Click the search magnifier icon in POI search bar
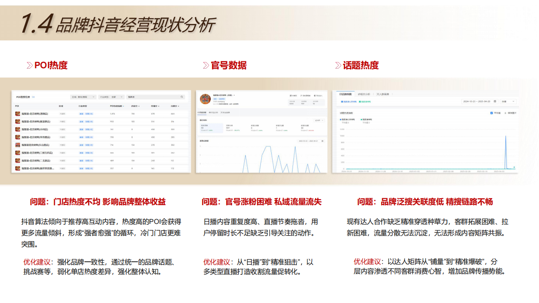The image size is (539, 303). [x=183, y=97]
